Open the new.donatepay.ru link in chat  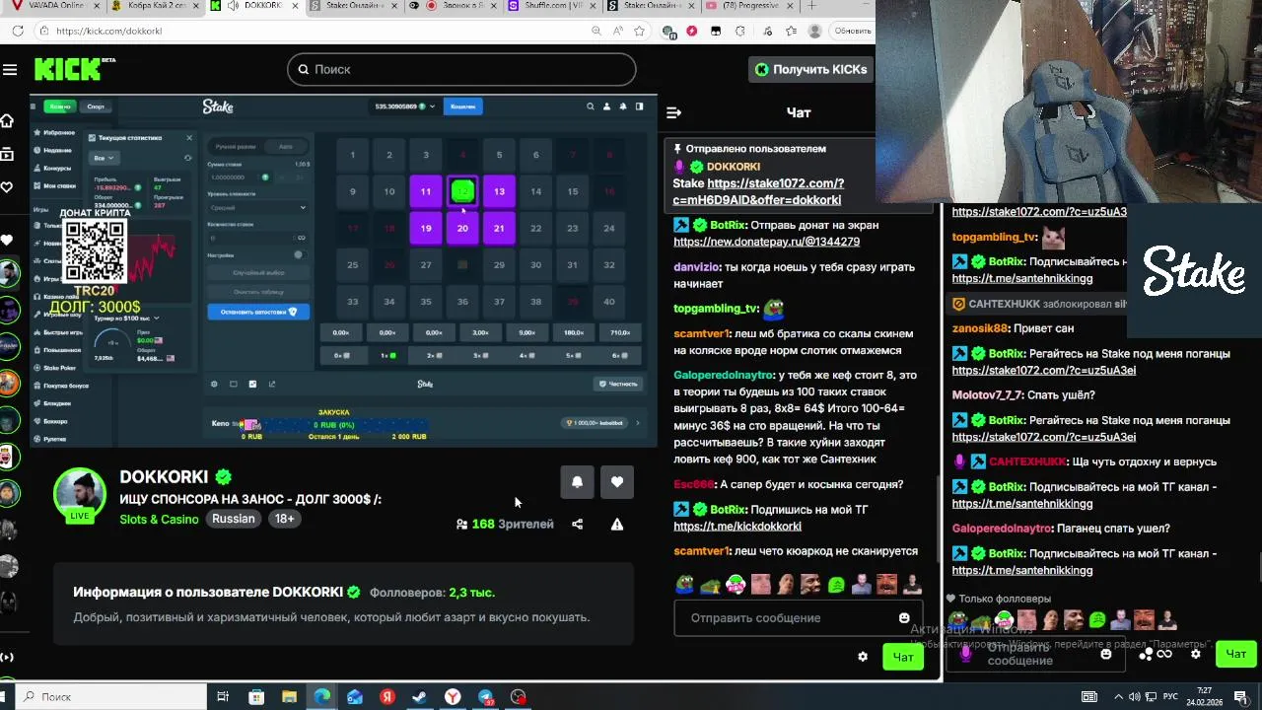[766, 242]
